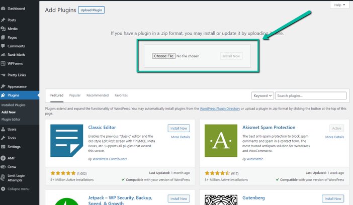Open the Classic Editor title link
This screenshot has height=205, width=353.
coord(102,127)
